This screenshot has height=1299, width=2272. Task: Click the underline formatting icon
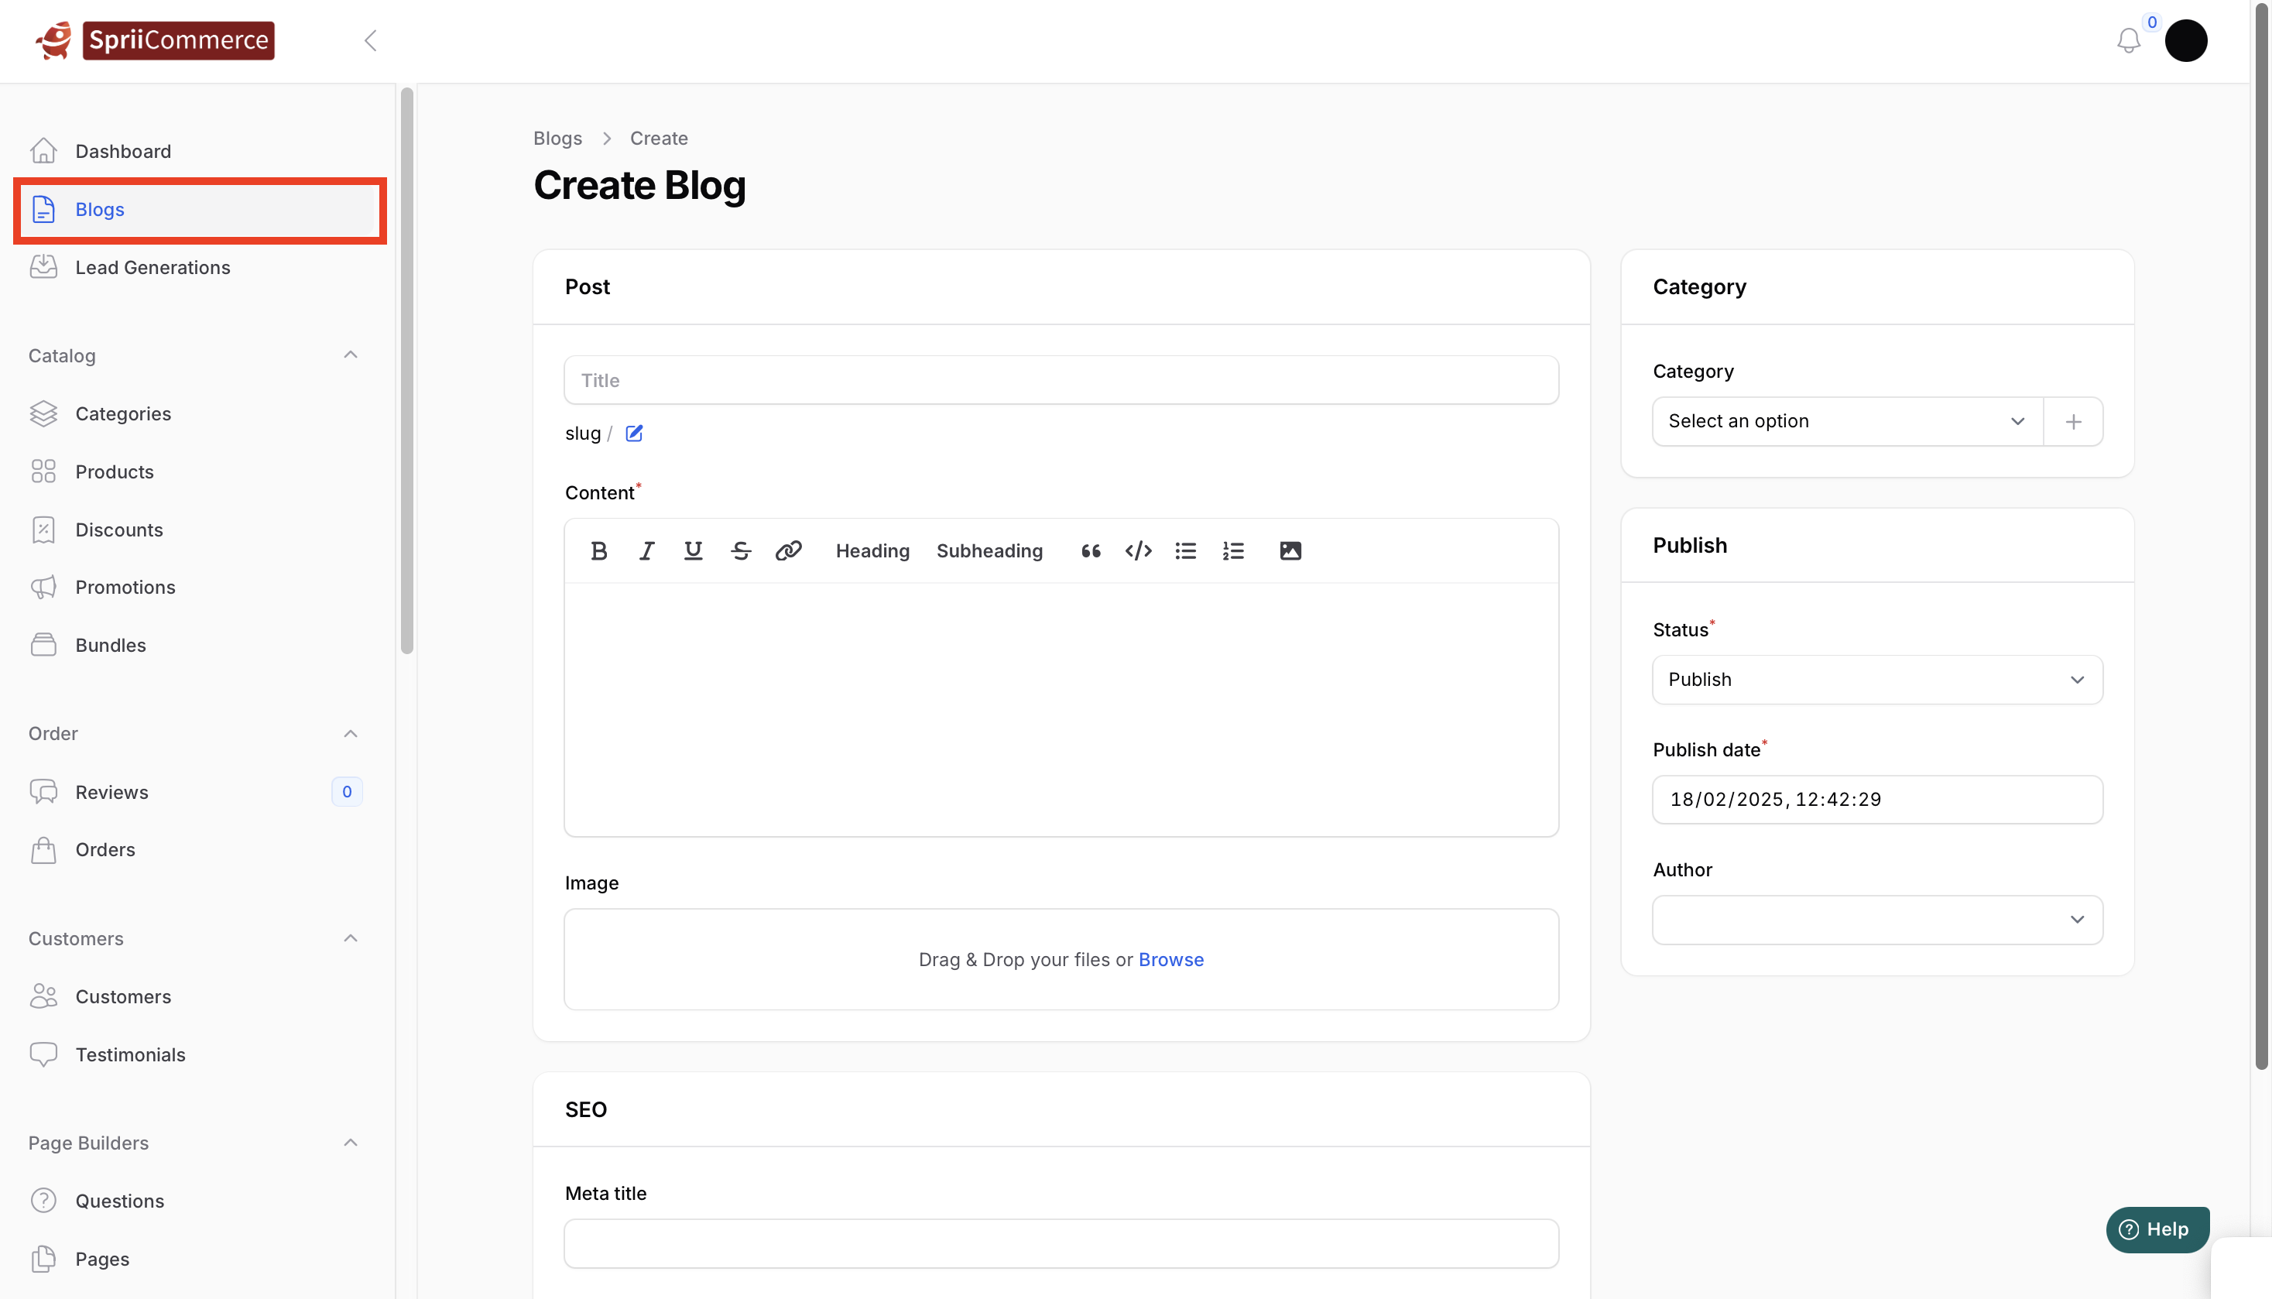coord(693,550)
